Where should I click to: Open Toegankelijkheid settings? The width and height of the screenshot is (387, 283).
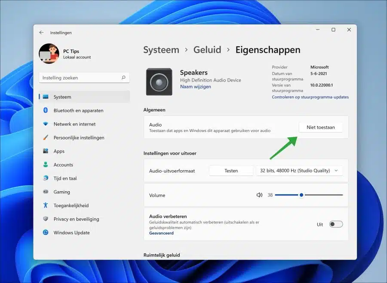(84, 205)
